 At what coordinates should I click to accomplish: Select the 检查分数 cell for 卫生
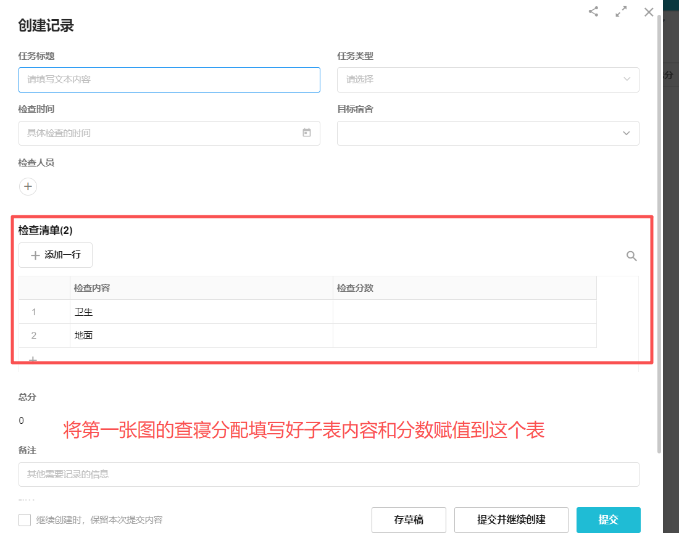464,312
